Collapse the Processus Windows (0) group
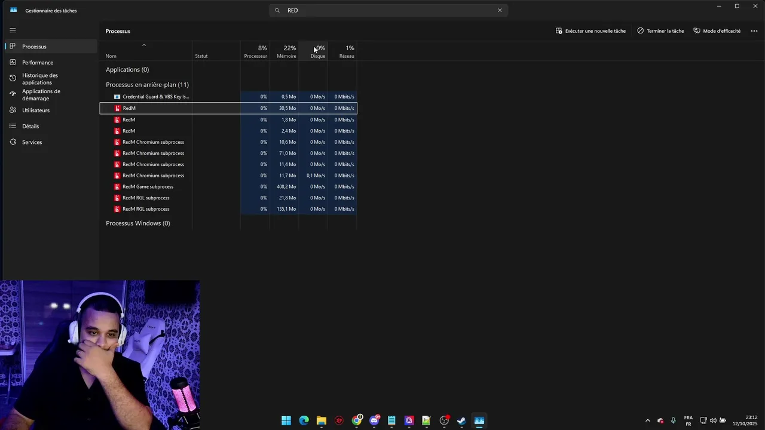This screenshot has height=430, width=765. [x=138, y=223]
